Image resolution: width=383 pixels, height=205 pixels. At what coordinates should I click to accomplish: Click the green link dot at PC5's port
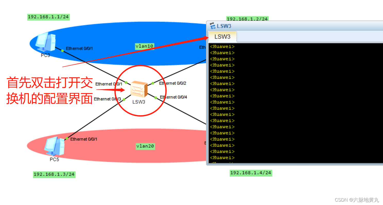67,139
